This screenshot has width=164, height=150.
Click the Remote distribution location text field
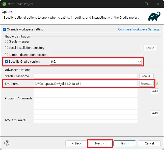click(x=96, y=55)
